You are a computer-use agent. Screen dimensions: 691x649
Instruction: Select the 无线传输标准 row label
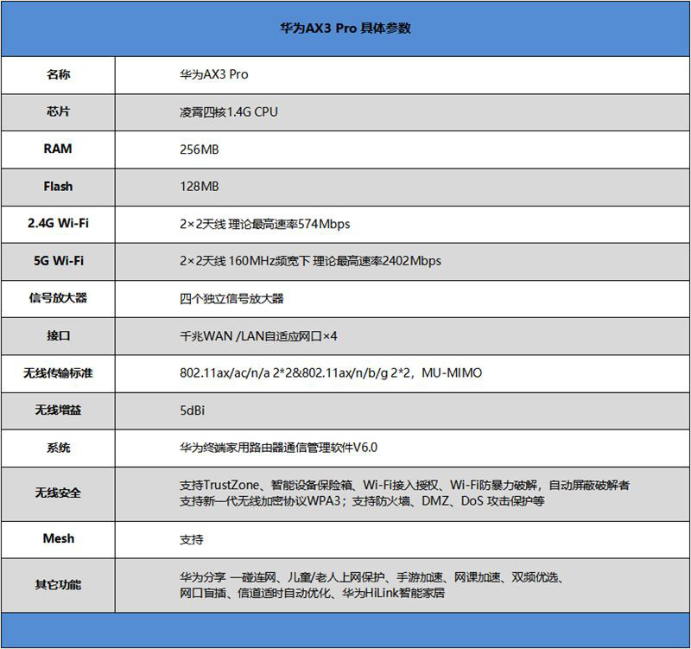[x=58, y=373]
